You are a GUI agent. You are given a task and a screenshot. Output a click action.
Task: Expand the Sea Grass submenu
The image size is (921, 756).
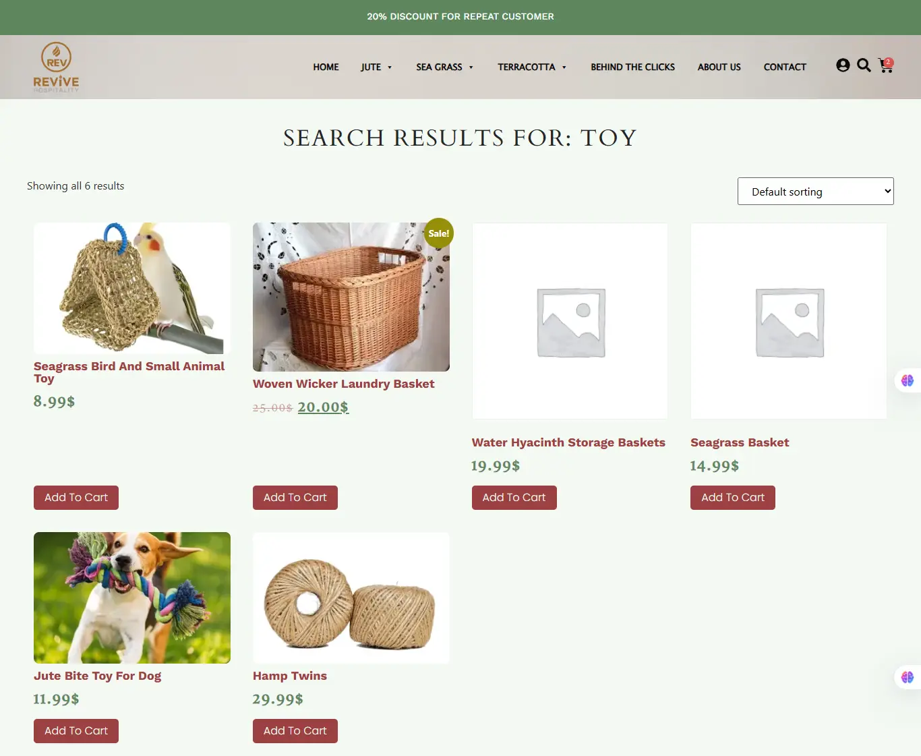coord(445,67)
